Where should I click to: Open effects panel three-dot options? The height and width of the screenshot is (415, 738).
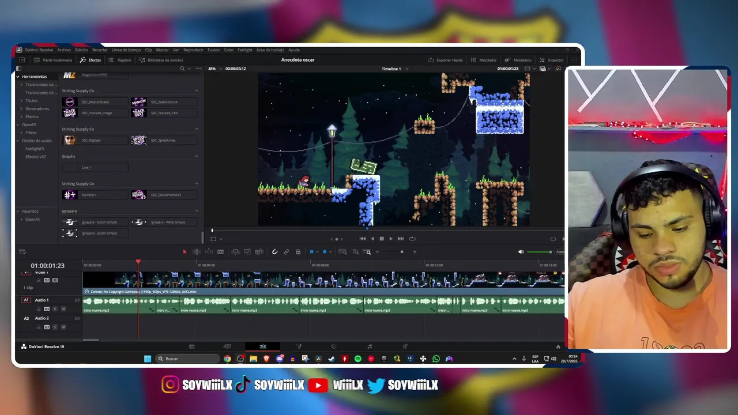pos(199,69)
